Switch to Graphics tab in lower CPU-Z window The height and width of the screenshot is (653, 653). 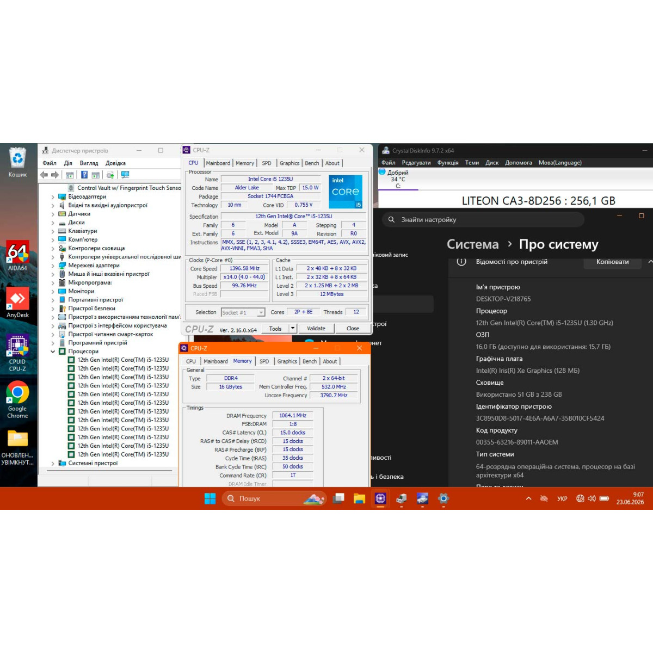pos(287,361)
